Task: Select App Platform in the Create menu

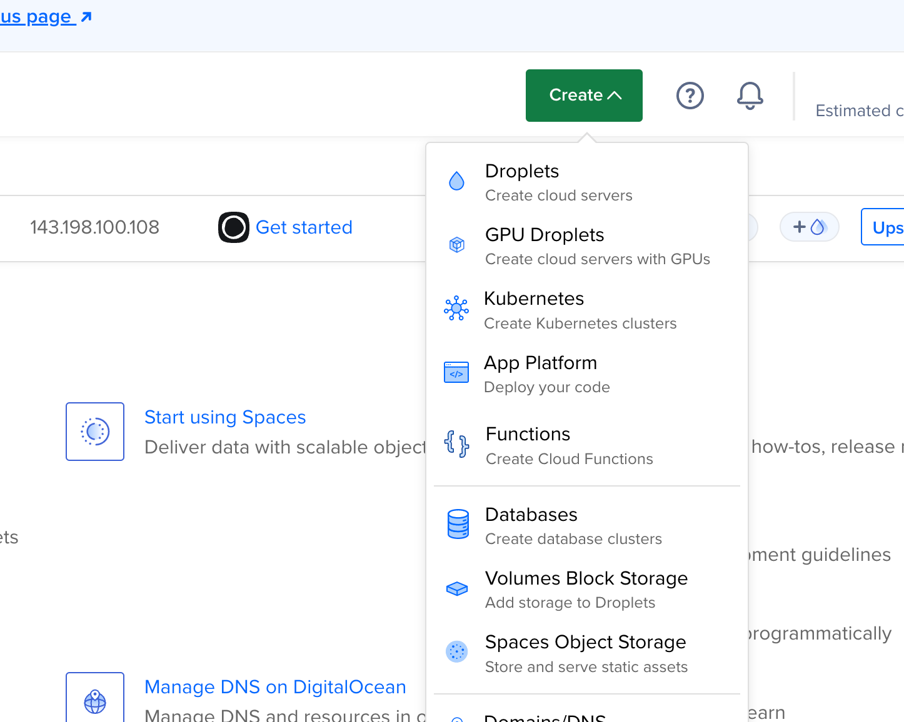Action: [x=587, y=374]
